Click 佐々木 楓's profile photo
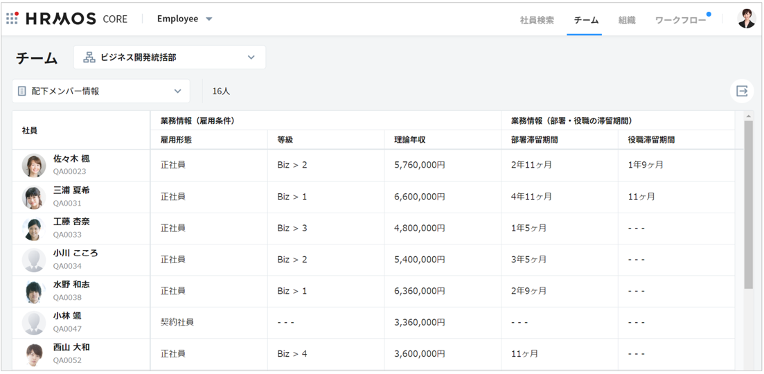The height and width of the screenshot is (374, 764). pyautogui.click(x=33, y=166)
